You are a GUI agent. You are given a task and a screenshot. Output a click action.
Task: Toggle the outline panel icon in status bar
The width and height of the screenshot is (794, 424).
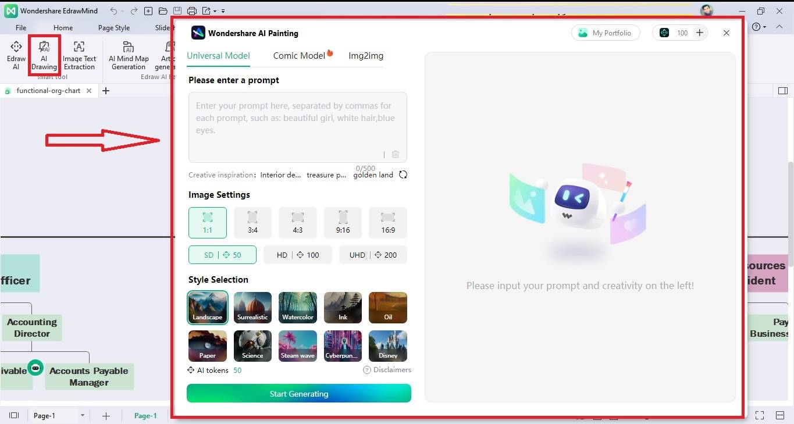tap(14, 415)
